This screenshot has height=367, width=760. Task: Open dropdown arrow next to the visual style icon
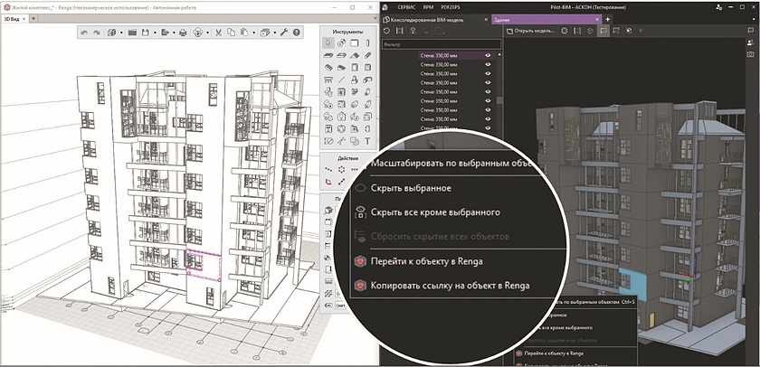click(275, 33)
